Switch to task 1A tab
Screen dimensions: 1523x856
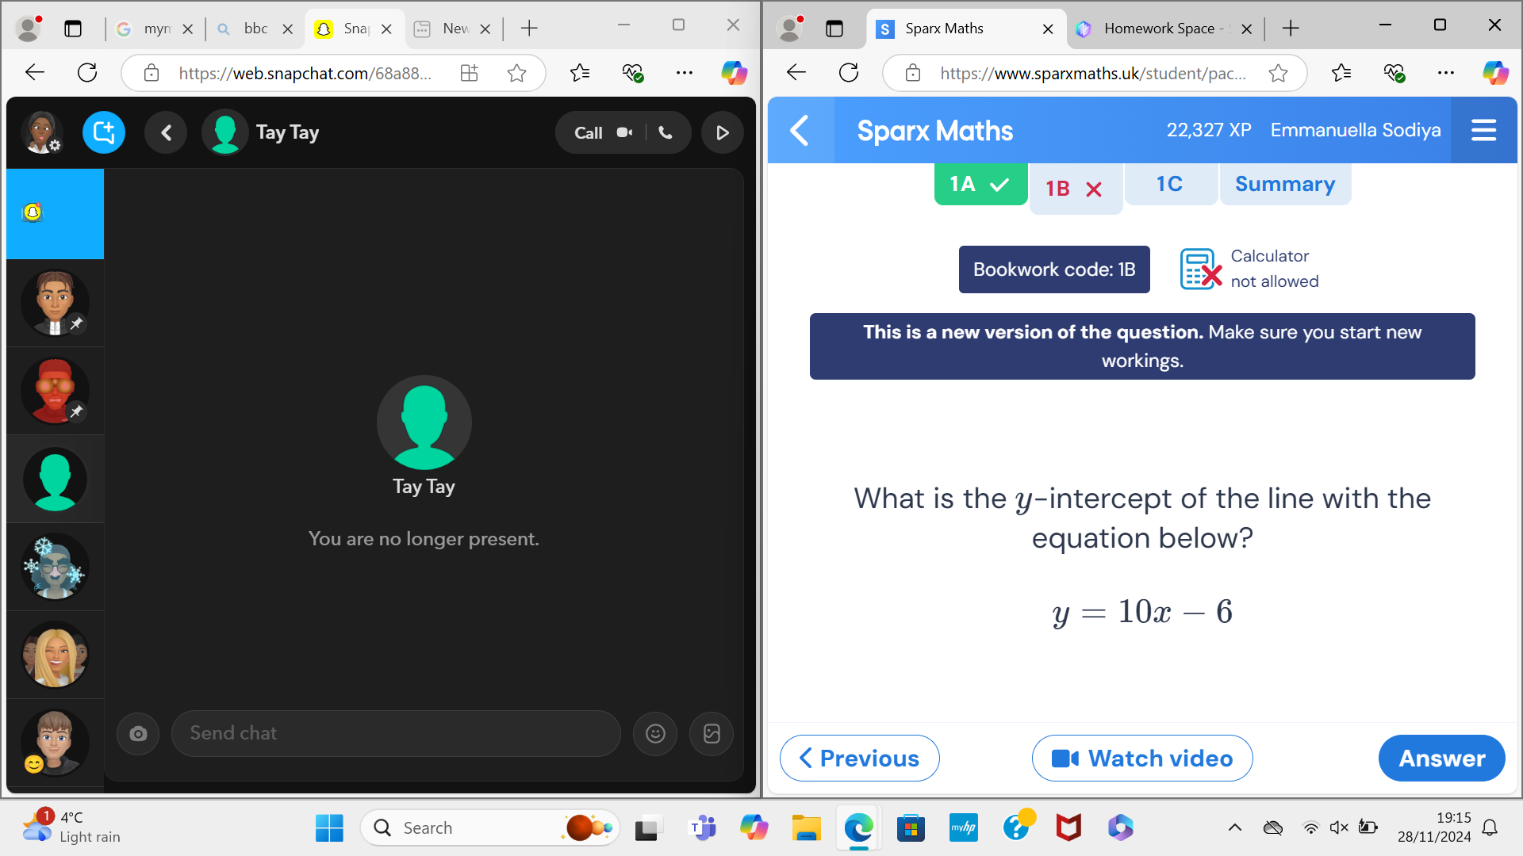tap(980, 184)
